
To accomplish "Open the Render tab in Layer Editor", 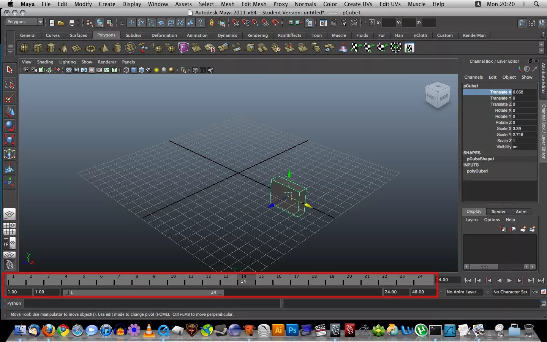I will point(498,212).
